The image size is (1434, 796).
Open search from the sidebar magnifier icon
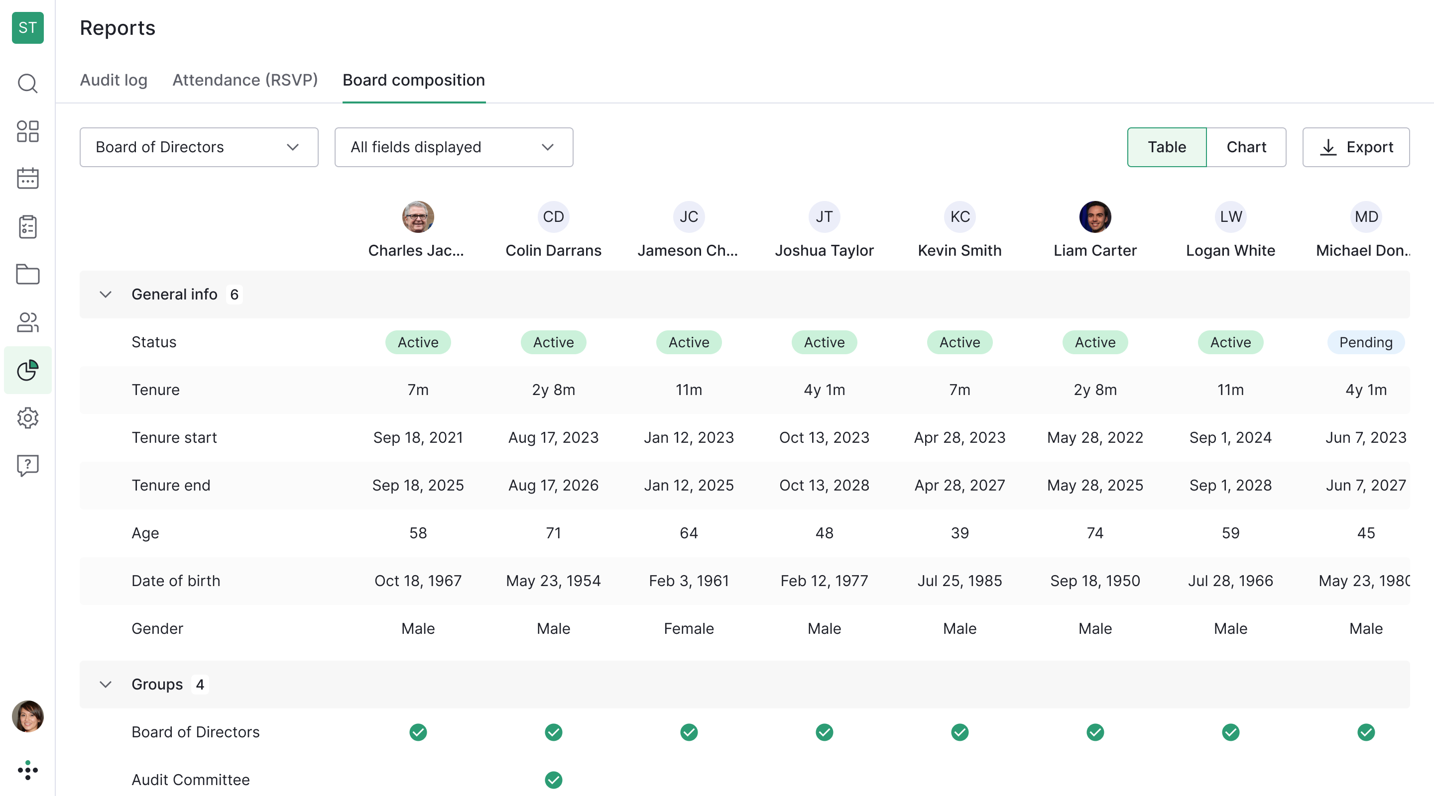(x=27, y=84)
